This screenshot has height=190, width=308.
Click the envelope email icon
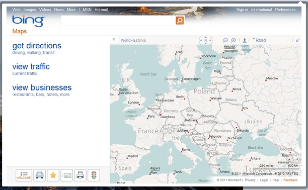click(x=66, y=175)
